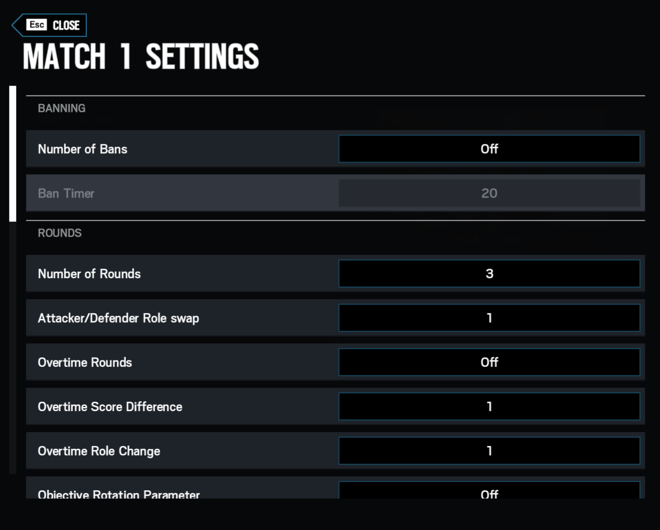
Task: Change the Number of Bans value
Action: (489, 149)
